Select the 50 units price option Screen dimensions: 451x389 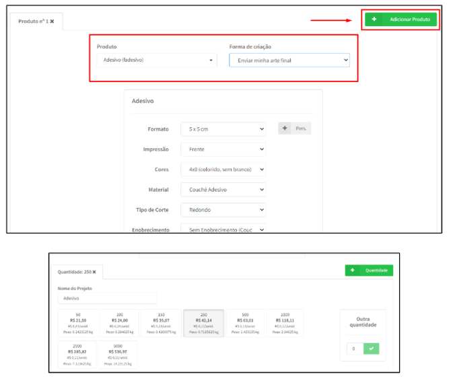(77, 323)
